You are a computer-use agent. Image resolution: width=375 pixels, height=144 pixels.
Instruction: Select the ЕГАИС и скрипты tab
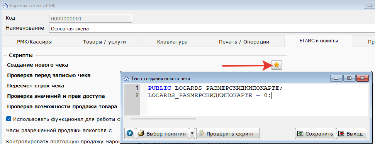tap(319, 41)
